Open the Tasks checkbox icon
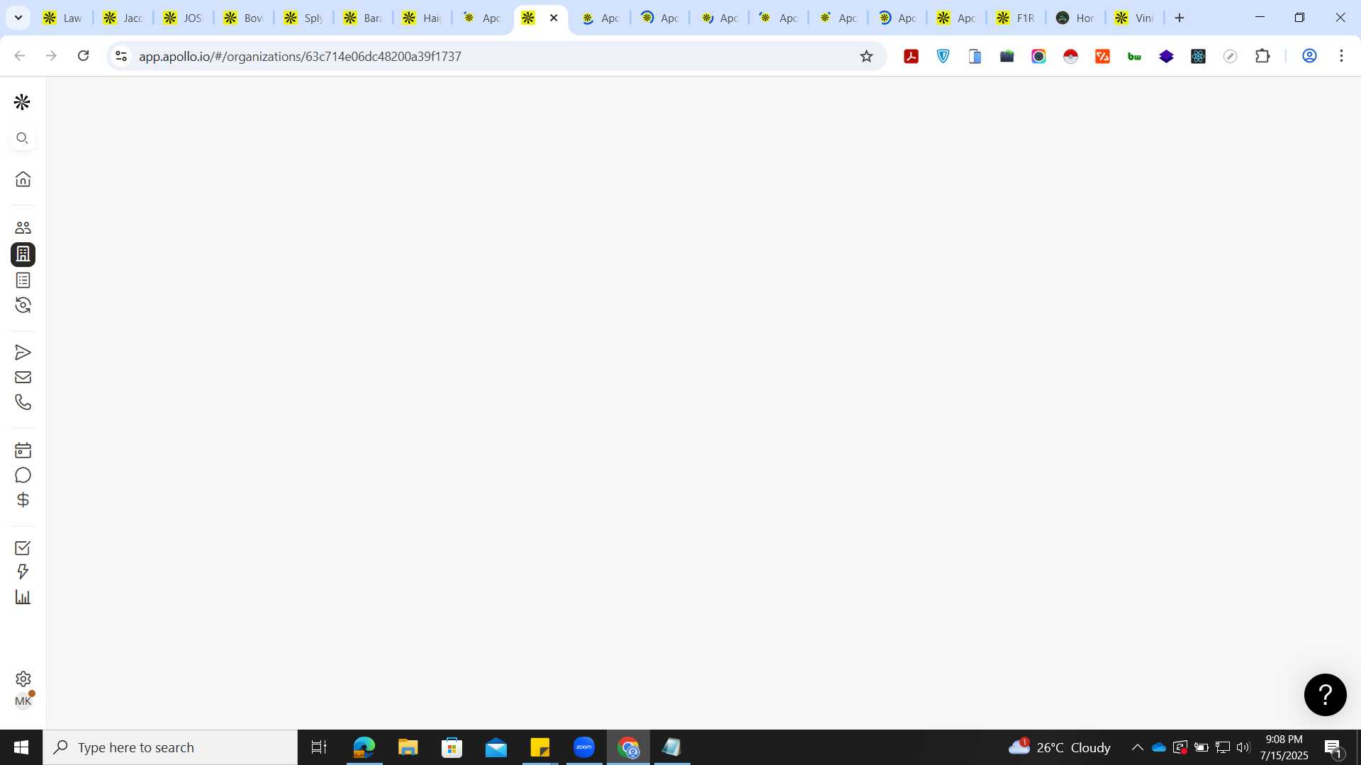This screenshot has height=765, width=1361. pos(23,548)
